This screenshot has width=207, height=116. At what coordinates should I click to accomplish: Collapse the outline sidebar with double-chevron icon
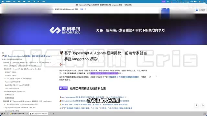pos(3,53)
